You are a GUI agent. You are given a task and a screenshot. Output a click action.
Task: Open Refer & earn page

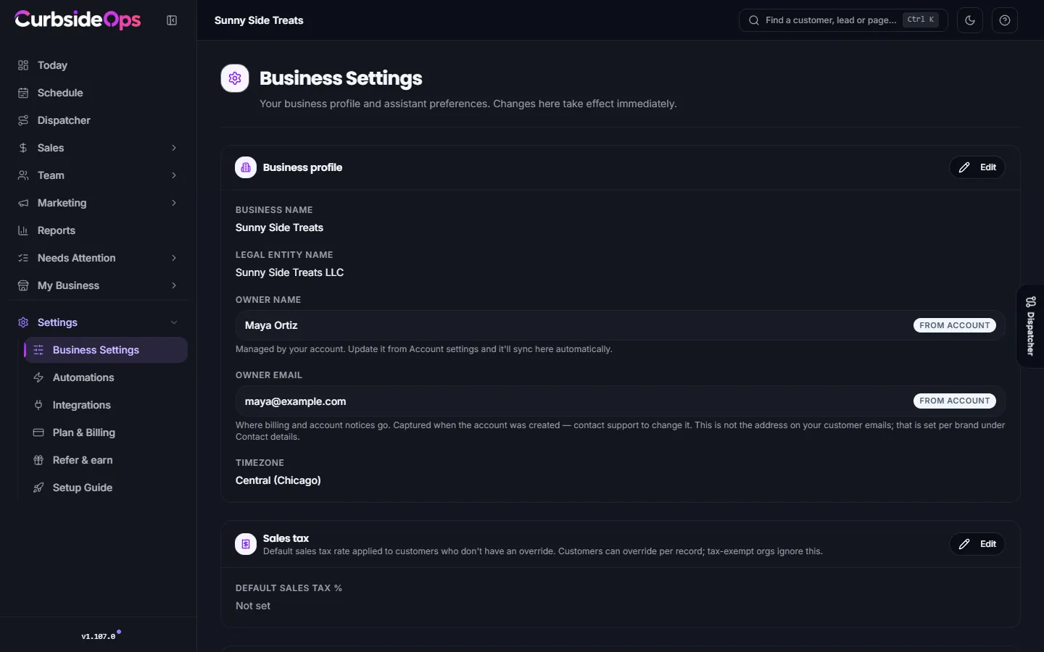click(106, 460)
